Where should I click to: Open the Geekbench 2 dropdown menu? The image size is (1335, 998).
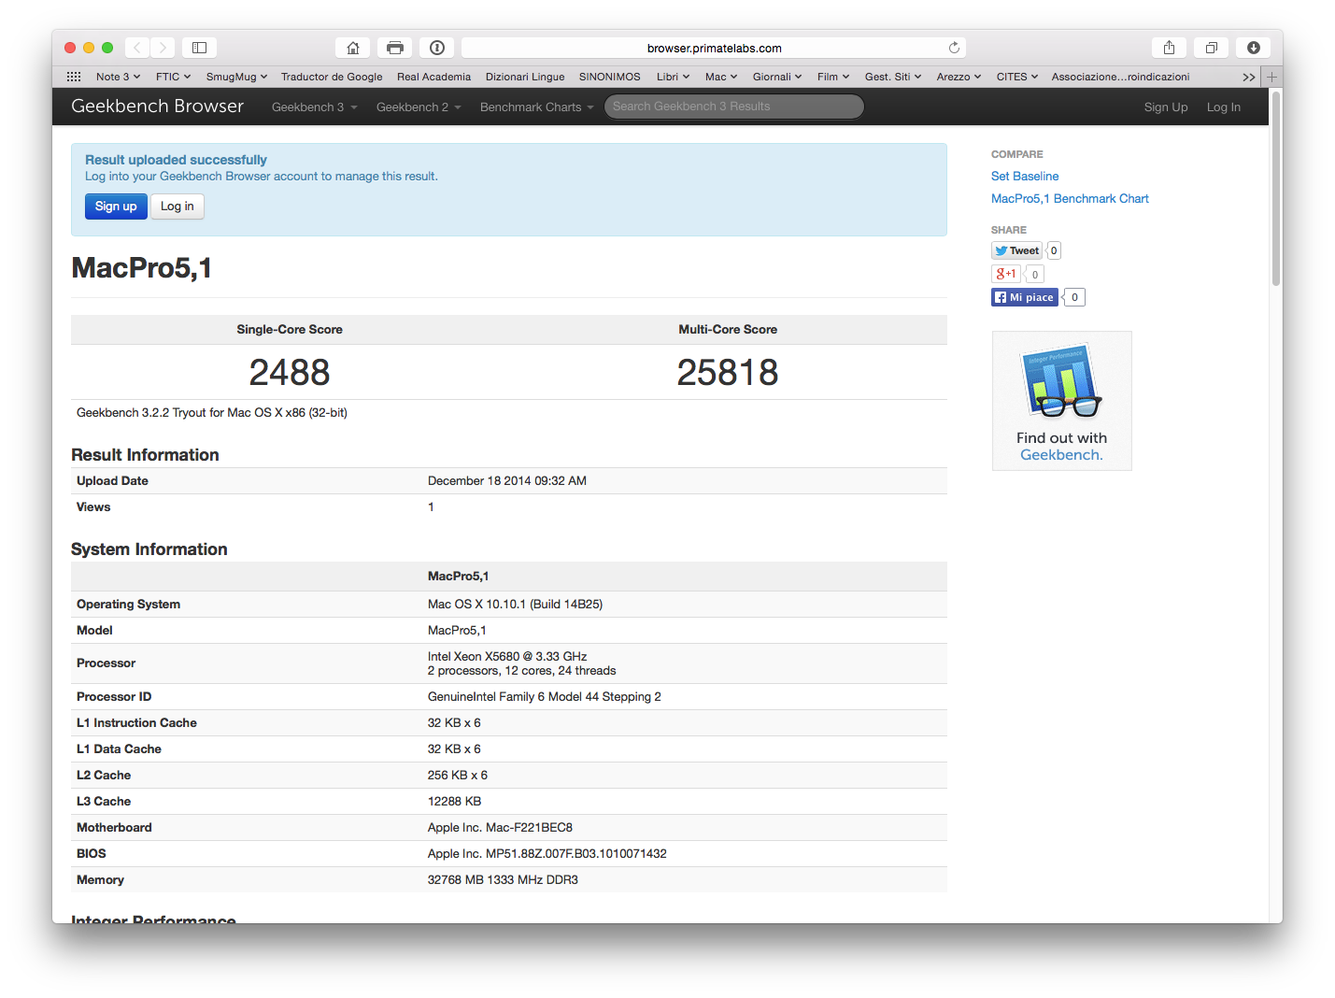(419, 107)
